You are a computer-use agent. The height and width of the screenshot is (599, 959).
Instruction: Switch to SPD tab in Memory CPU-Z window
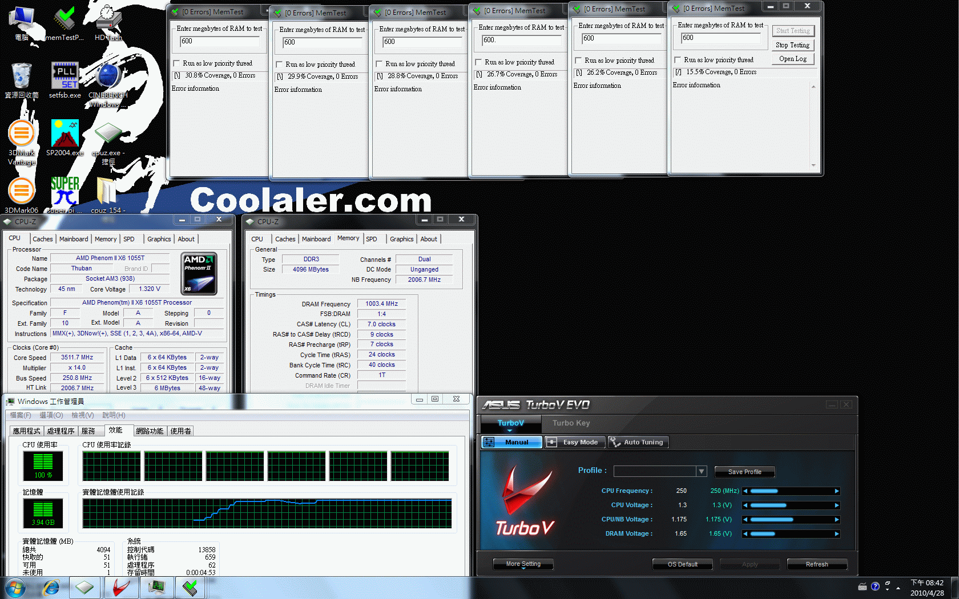click(x=372, y=239)
